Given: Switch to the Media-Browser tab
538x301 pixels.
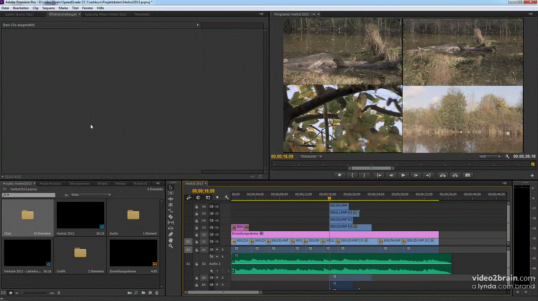Looking at the screenshot, I should point(50,183).
